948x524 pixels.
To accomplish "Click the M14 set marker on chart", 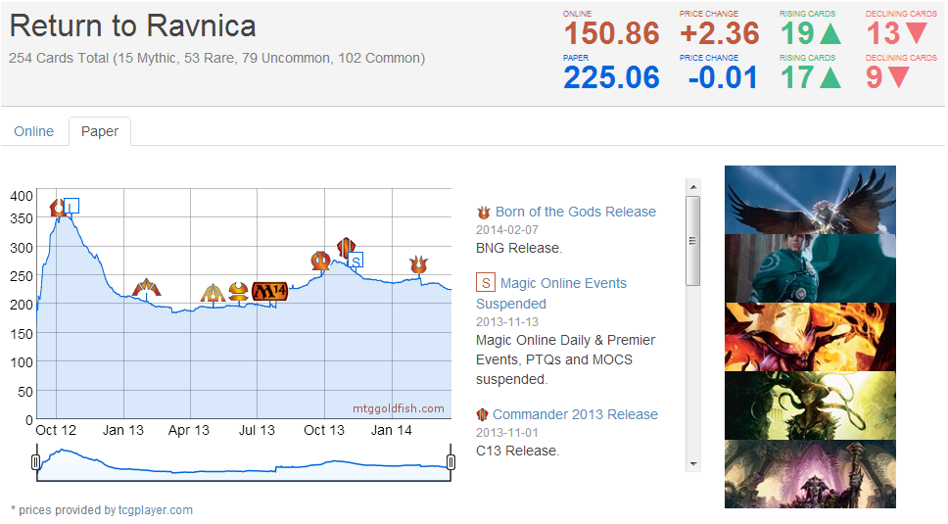I will (269, 291).
